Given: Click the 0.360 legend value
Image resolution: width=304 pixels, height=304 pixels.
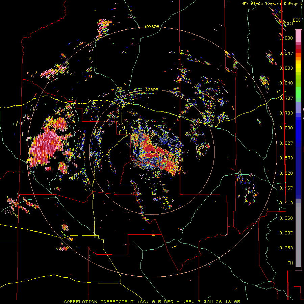Looking at the screenshot, I should click(x=286, y=218).
